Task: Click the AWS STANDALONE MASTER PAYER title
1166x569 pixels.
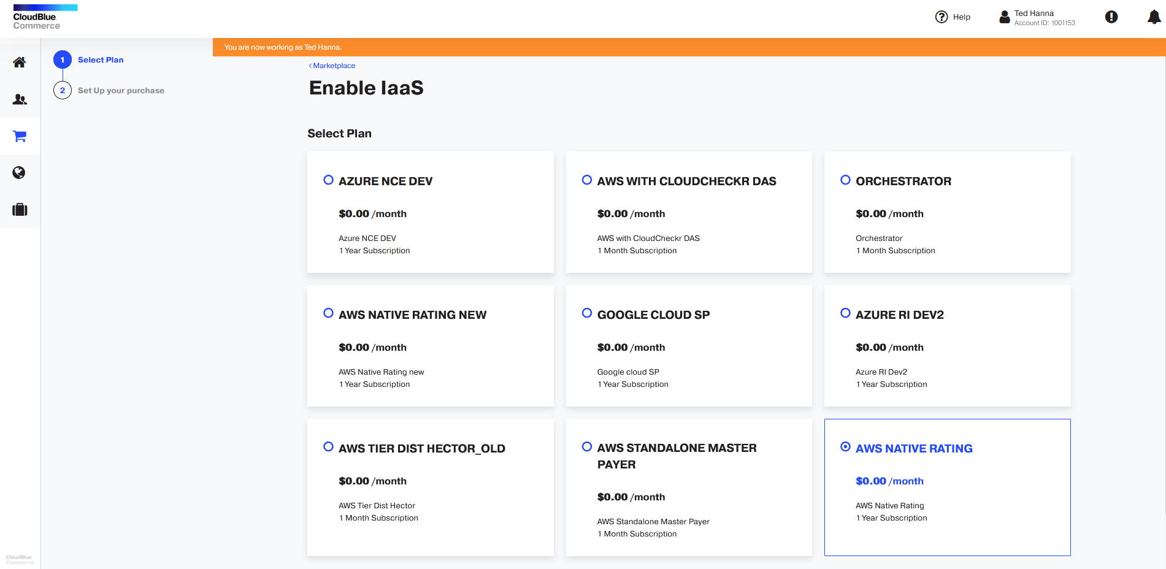Action: point(677,456)
